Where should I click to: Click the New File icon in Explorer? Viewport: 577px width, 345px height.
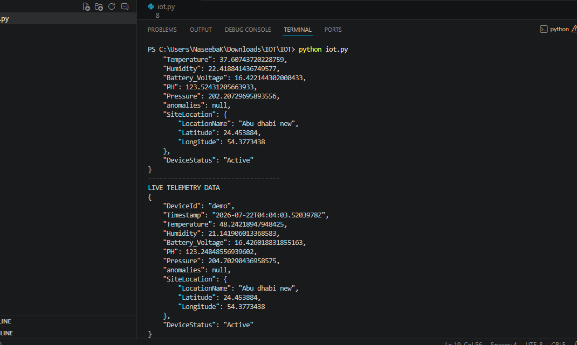point(86,6)
